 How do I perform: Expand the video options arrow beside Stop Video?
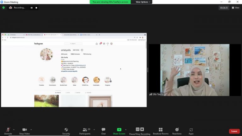pyautogui.click(x=31, y=130)
